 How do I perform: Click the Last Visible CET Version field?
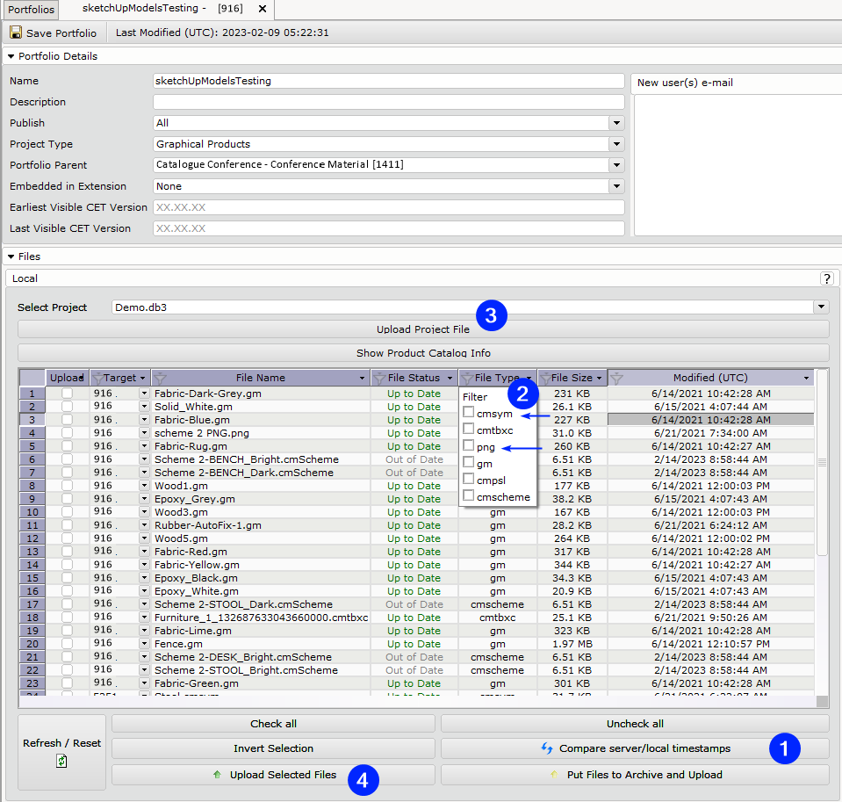tap(389, 228)
